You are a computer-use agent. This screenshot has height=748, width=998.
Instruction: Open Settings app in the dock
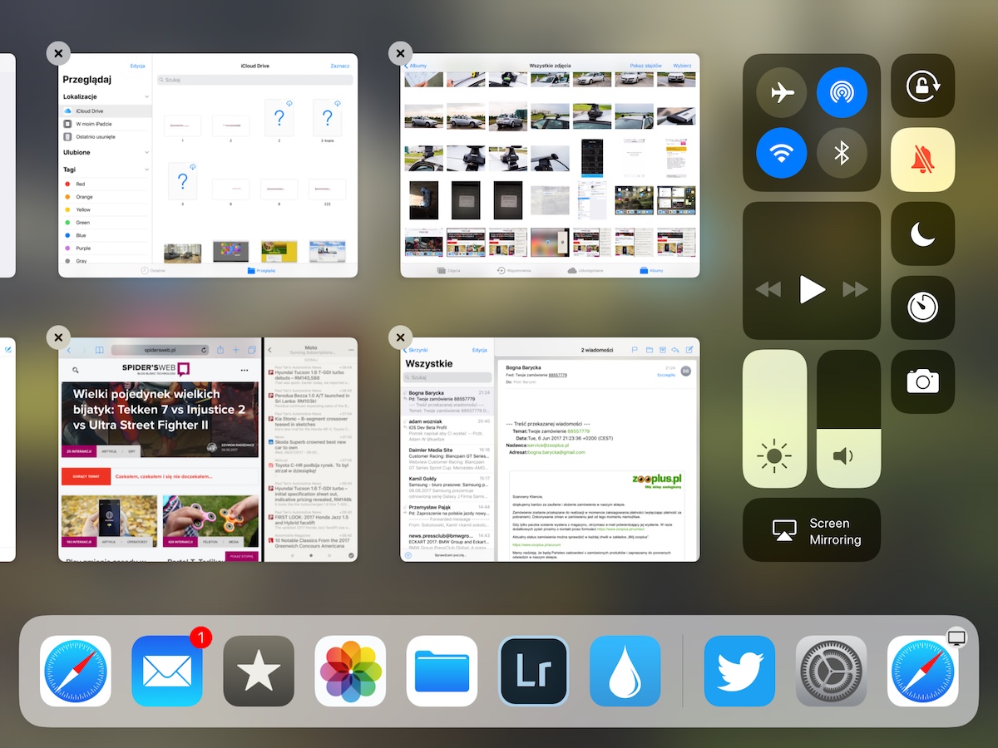(x=831, y=671)
